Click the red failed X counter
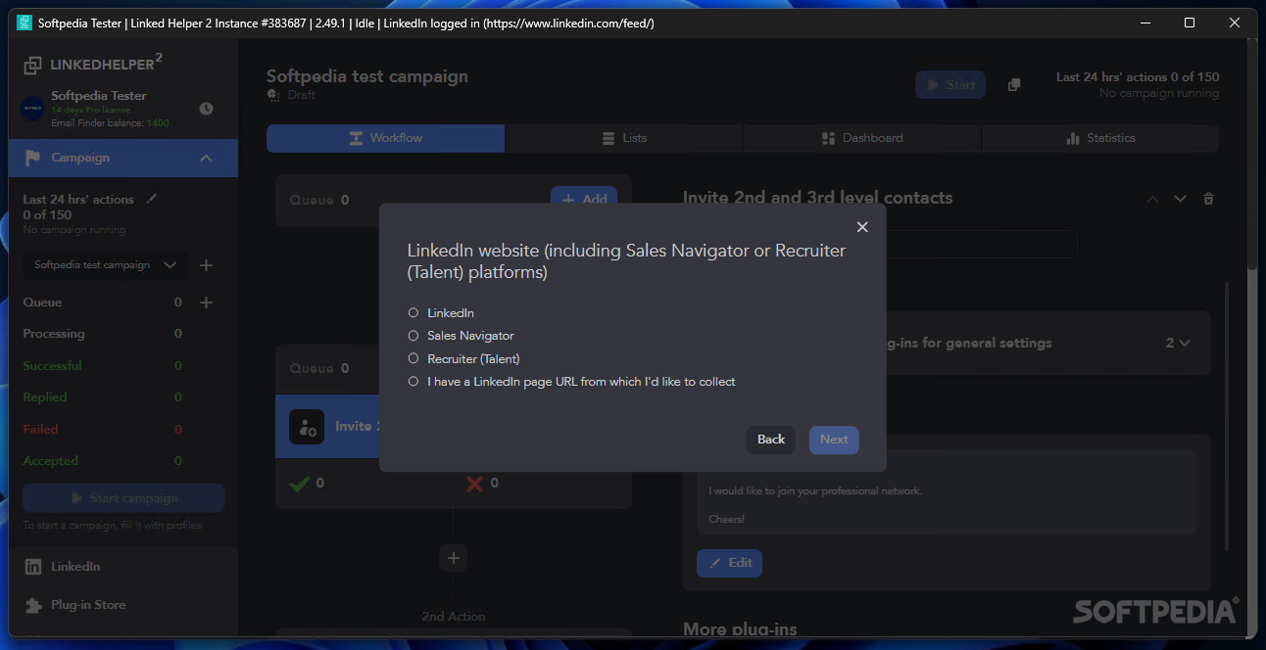 (x=482, y=484)
